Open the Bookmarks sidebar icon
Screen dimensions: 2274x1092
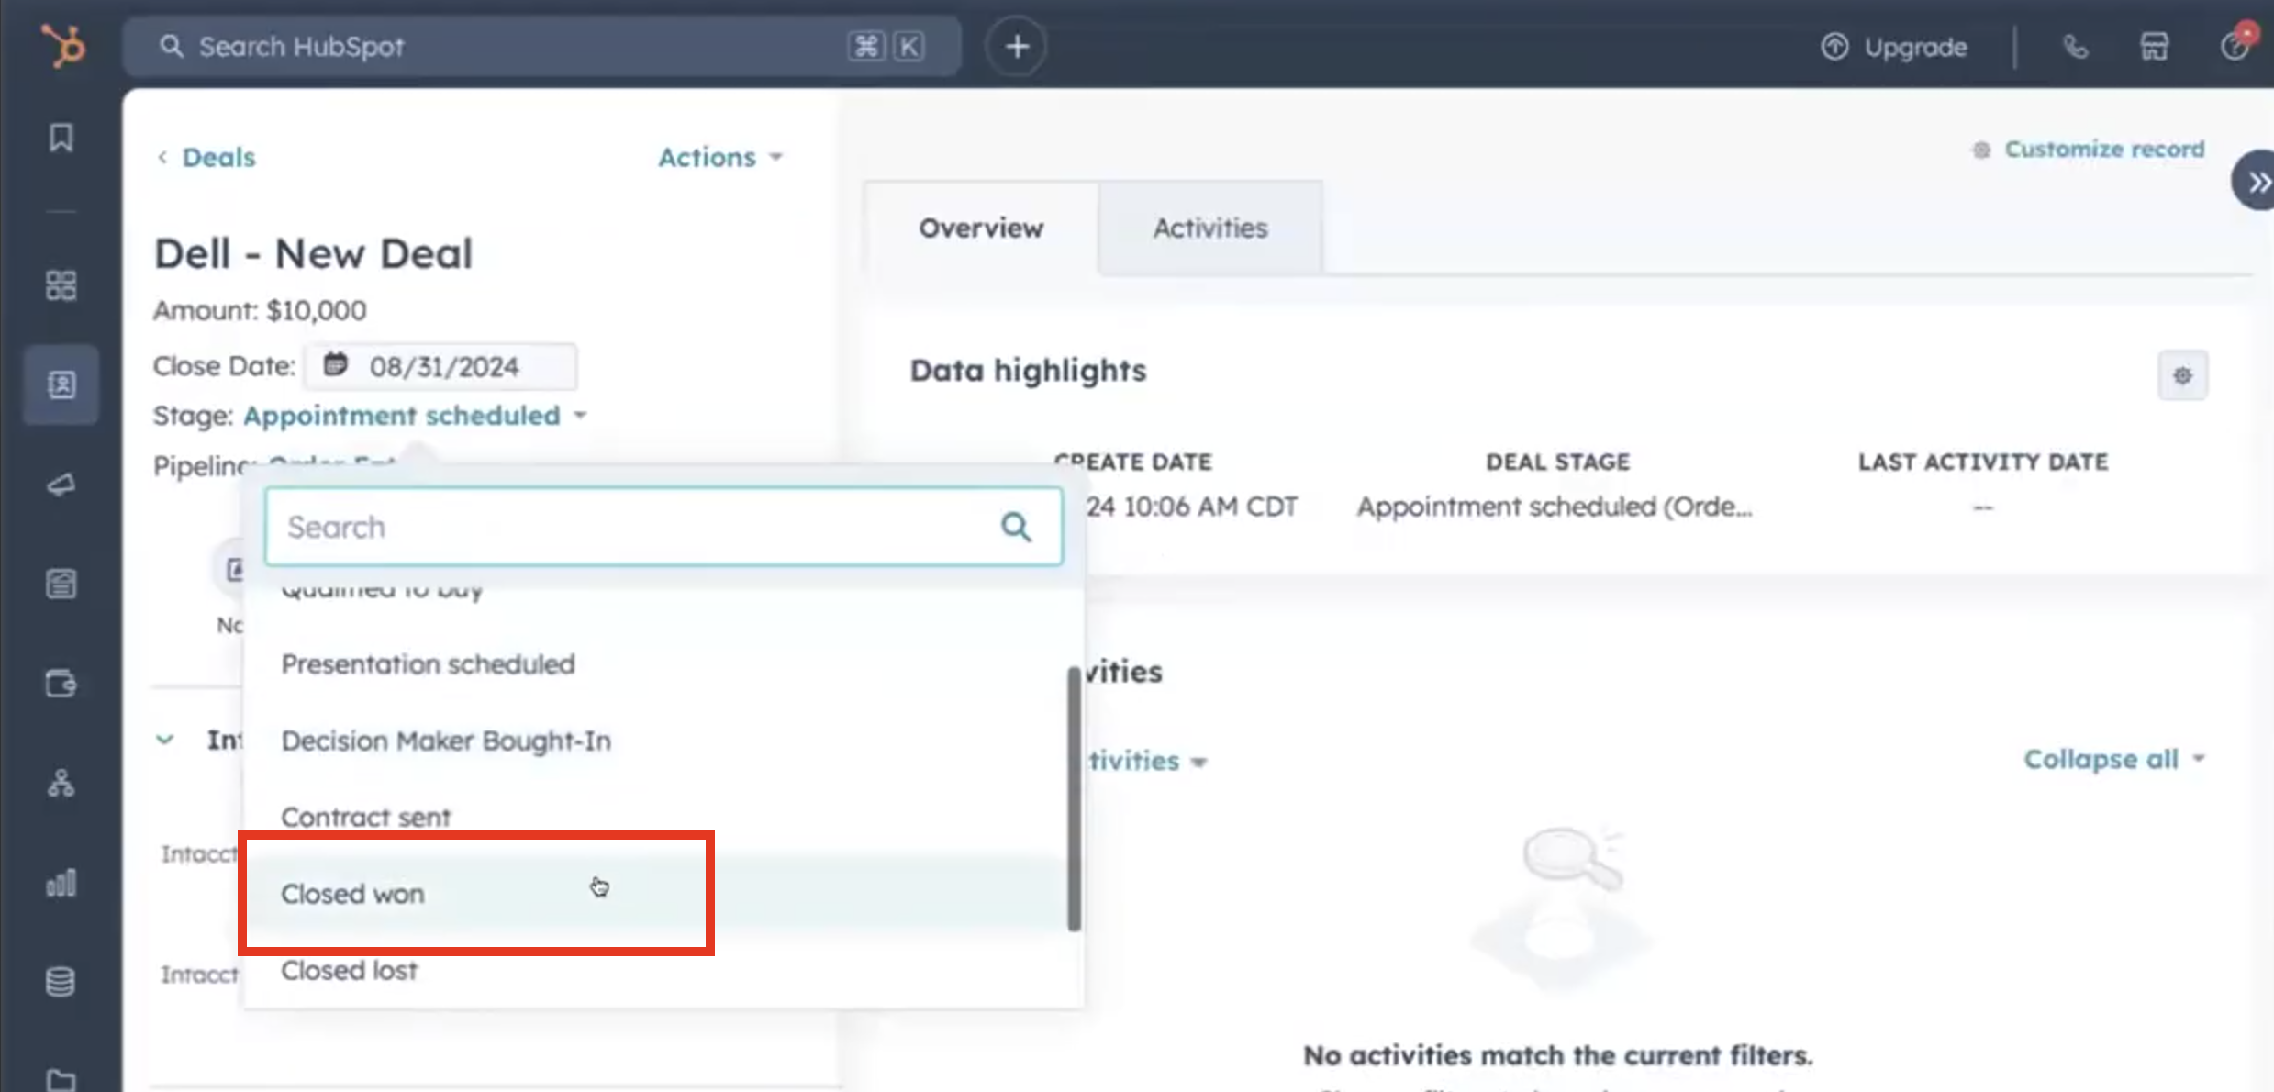[61, 138]
